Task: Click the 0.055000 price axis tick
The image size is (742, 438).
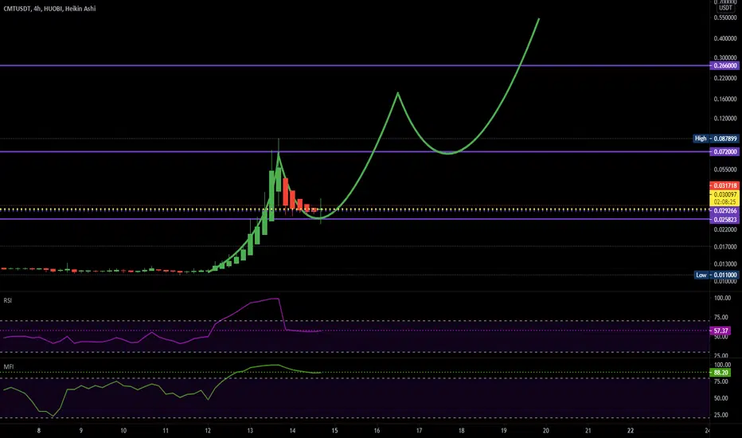Action: tap(725, 170)
